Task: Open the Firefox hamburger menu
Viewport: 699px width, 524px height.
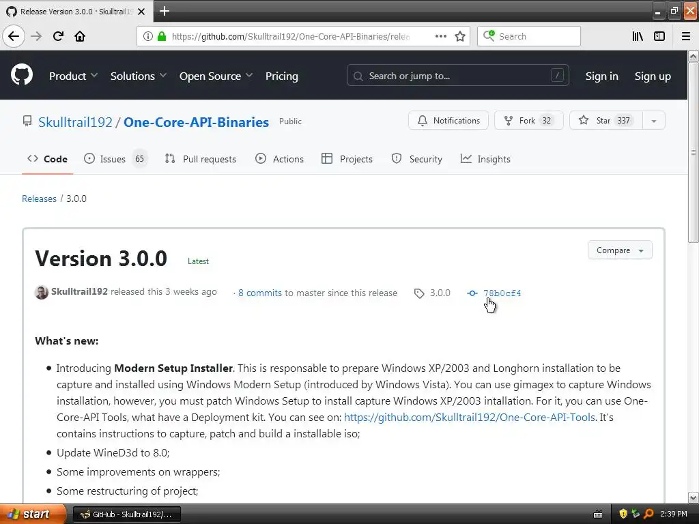Action: pos(686,36)
